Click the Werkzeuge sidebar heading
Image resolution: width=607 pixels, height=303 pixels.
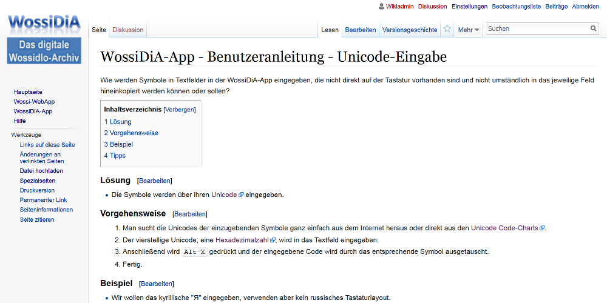tap(26, 135)
